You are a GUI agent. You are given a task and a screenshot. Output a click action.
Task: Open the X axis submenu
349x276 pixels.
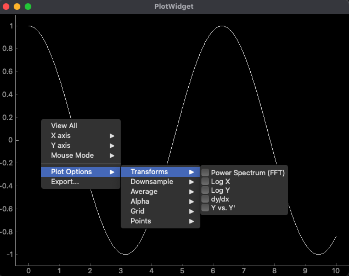(x=81, y=135)
